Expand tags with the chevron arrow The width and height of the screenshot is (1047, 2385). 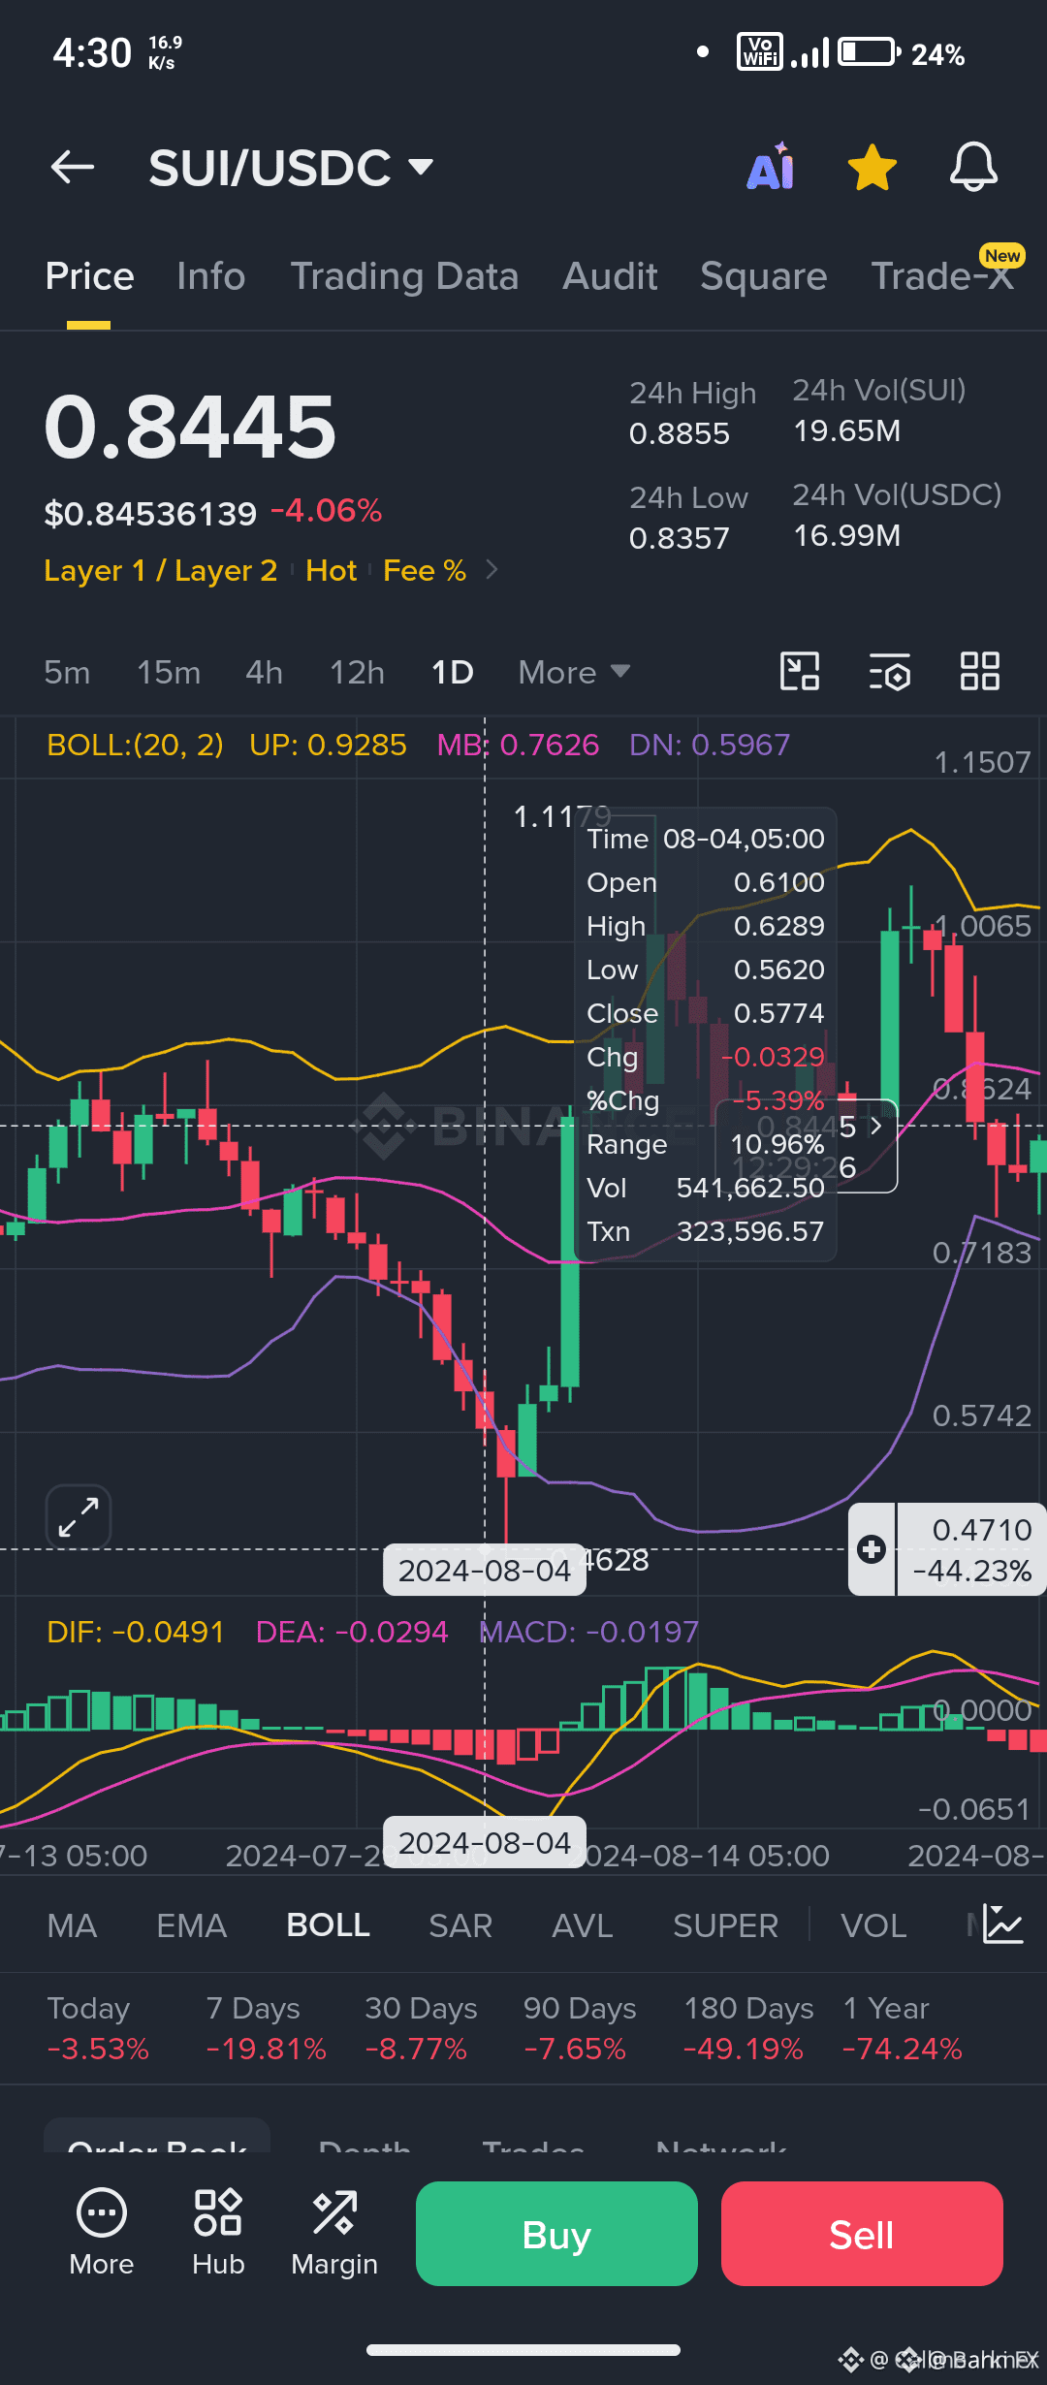tap(492, 570)
